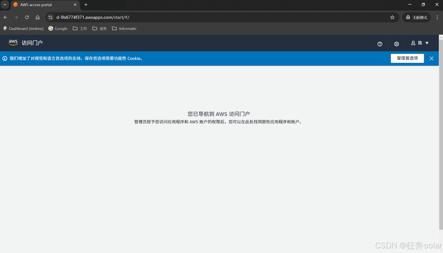Minimize the browser window
The image size is (443, 253).
coord(410,5)
